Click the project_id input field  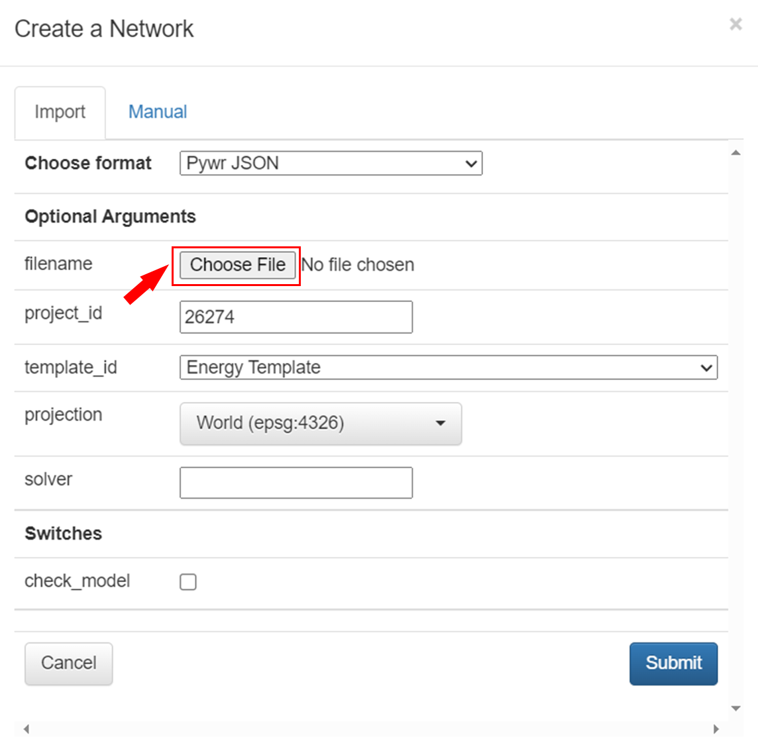click(x=296, y=317)
